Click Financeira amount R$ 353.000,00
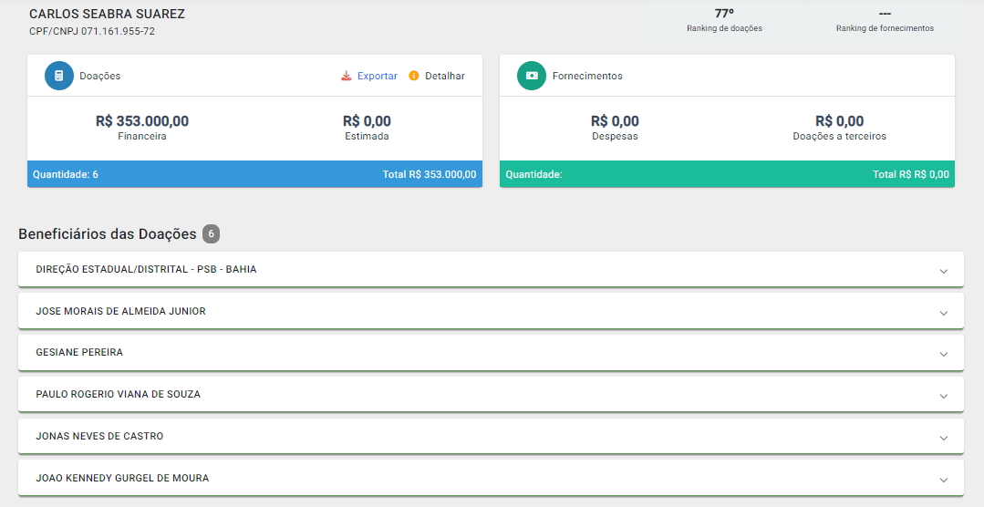The image size is (984, 507). tap(142, 121)
